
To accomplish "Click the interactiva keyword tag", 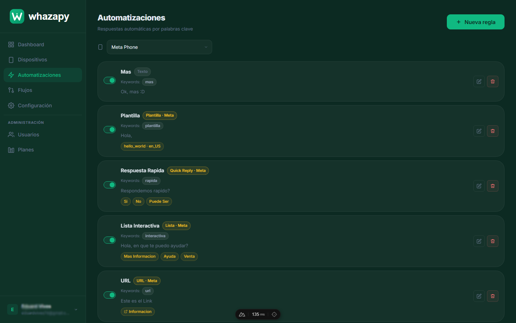I will click(x=155, y=236).
